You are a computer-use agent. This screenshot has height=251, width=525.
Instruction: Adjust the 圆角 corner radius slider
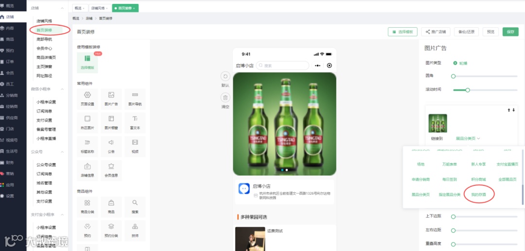[485, 76]
